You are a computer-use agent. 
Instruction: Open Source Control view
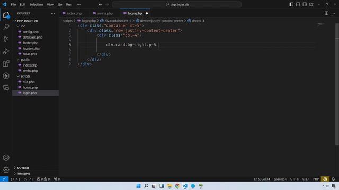6,39
